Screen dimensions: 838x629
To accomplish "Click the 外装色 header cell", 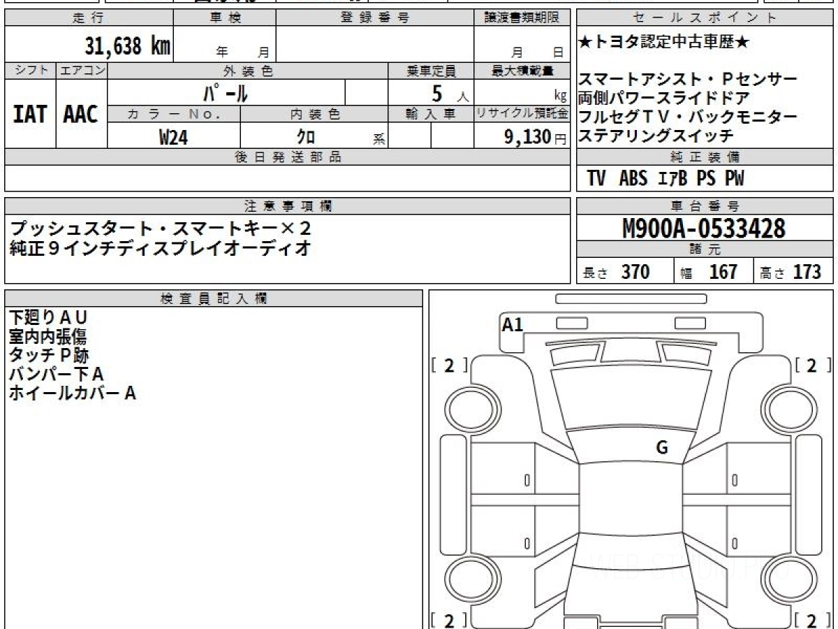I will (x=248, y=71).
